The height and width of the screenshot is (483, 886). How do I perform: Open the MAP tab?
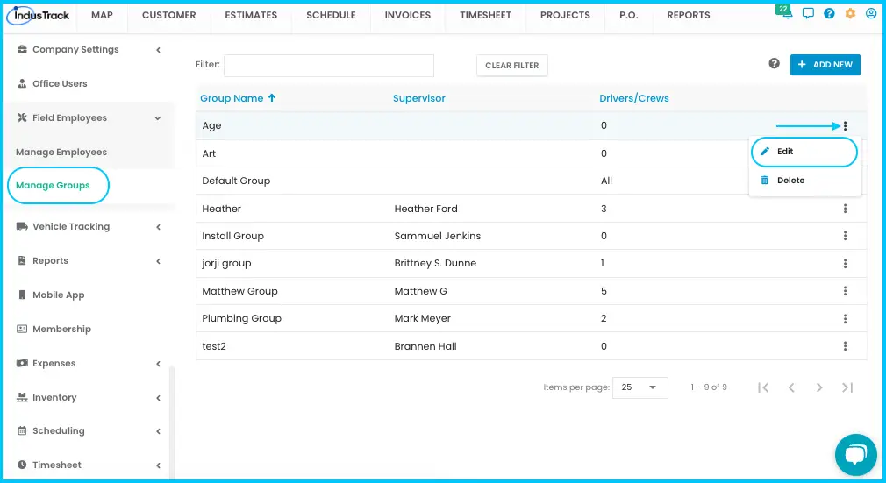103,15
